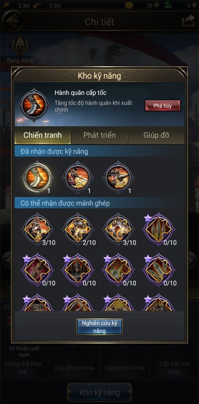The image size is (199, 404).
Task: Tap the starred spearheads fragment 0/10
Action: tap(158, 229)
